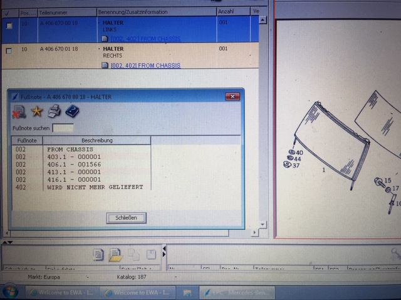Select footnote row '416.1 - 000001'
Viewport: 401px width, 300px height.
(x=81, y=179)
